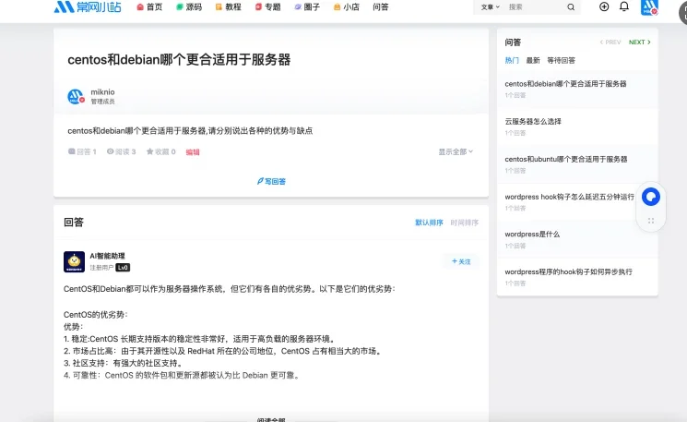Expand the 文章 search type dropdown
This screenshot has height=422, width=687.
490,7
